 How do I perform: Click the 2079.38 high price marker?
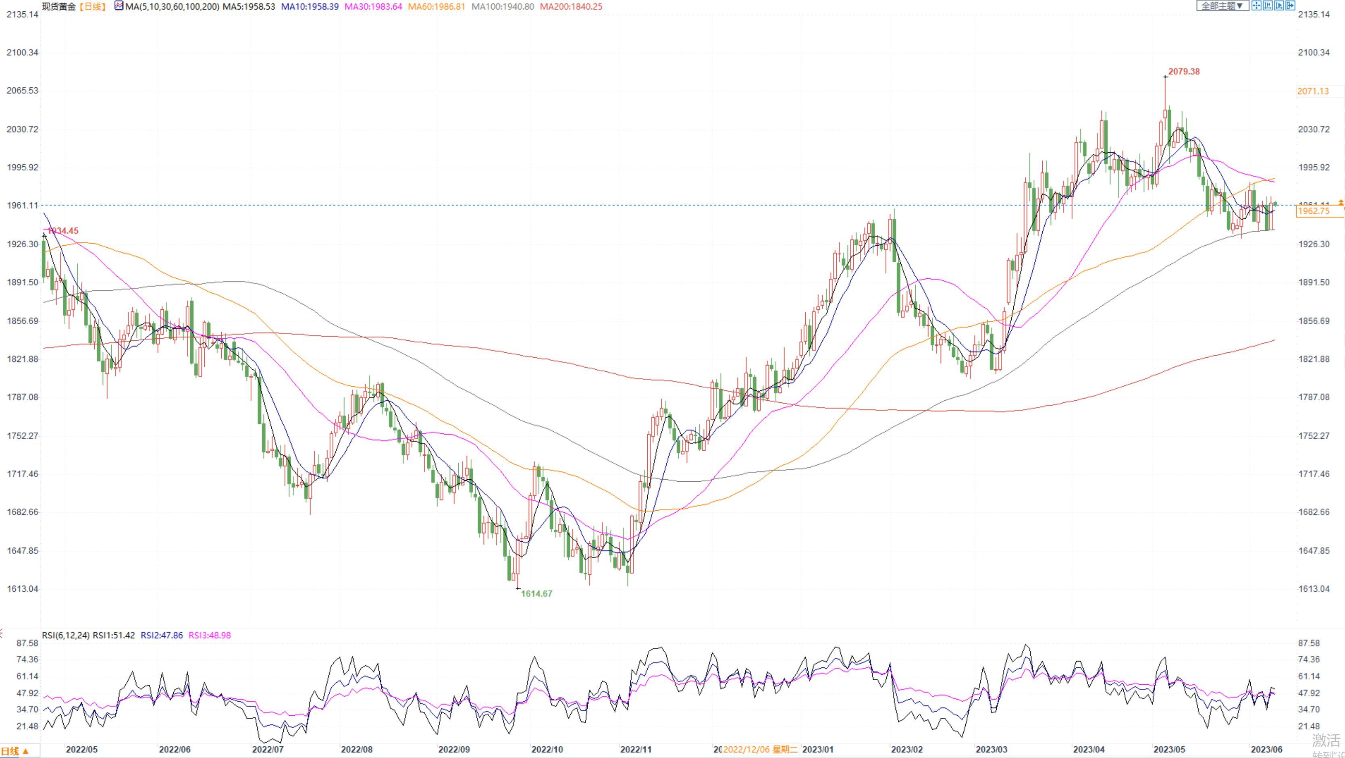pos(1184,71)
